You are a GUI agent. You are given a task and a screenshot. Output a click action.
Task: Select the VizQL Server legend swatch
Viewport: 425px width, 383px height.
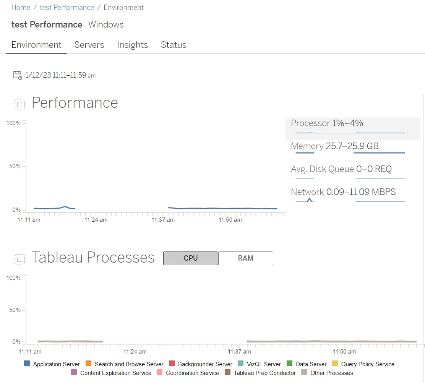pos(240,364)
